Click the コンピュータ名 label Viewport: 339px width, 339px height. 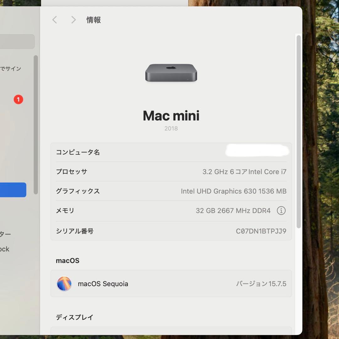click(x=78, y=152)
